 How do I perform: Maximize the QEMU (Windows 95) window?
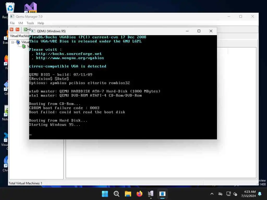pos(199,31)
